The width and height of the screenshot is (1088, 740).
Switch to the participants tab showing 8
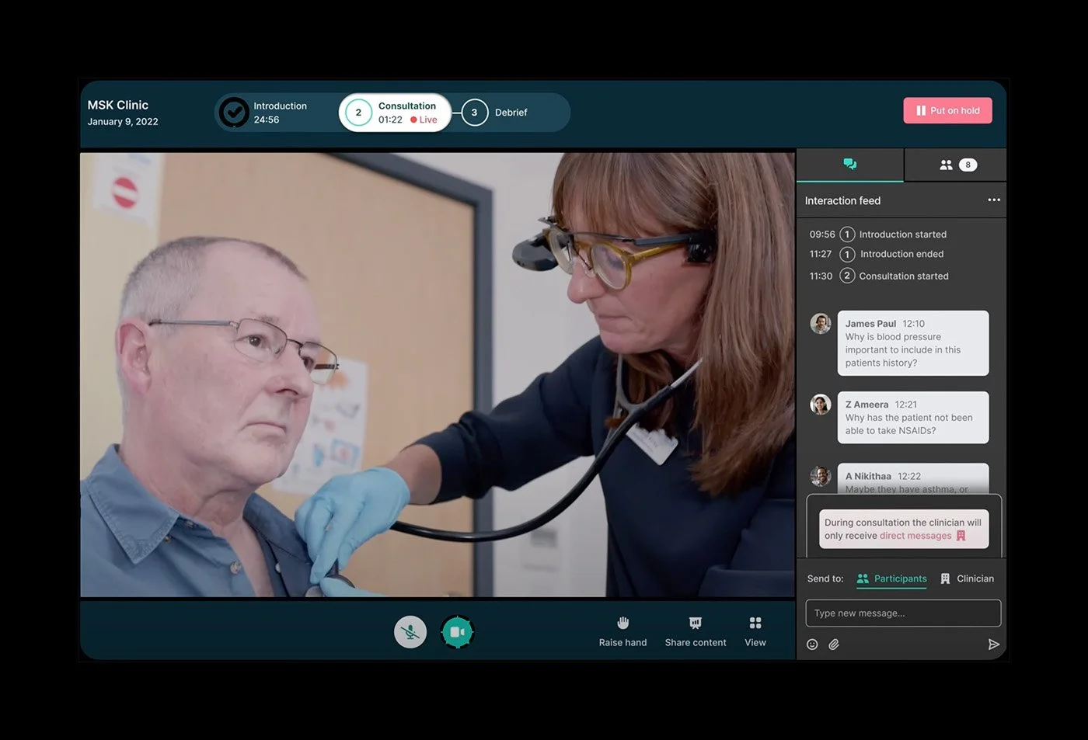click(x=957, y=165)
